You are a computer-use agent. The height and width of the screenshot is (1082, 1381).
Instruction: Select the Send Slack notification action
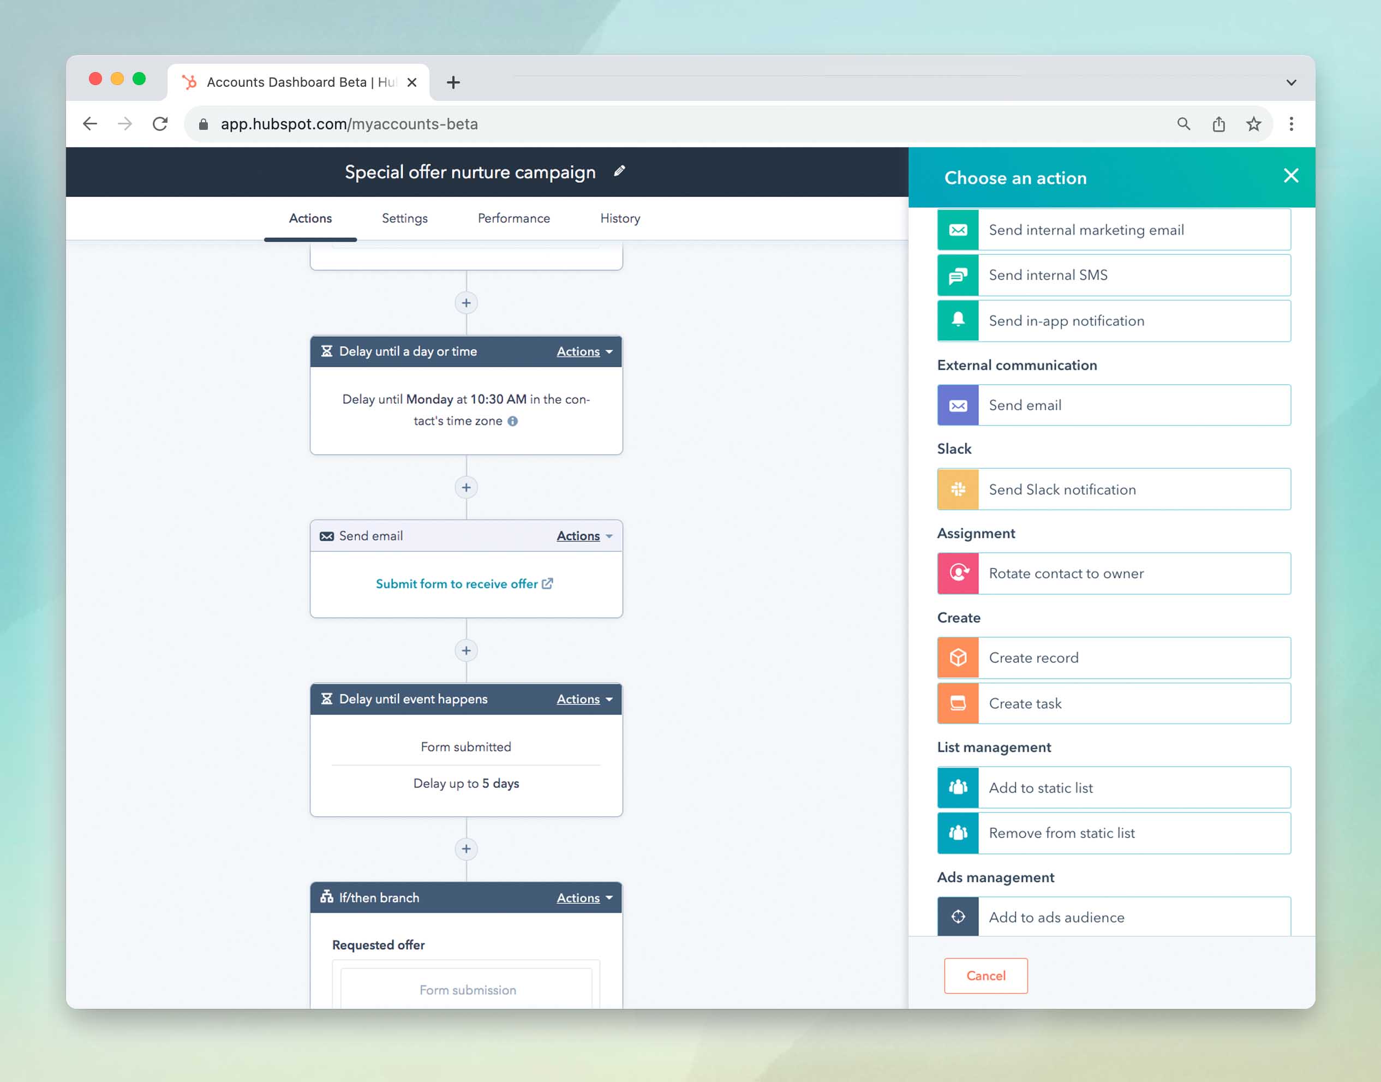1113,489
